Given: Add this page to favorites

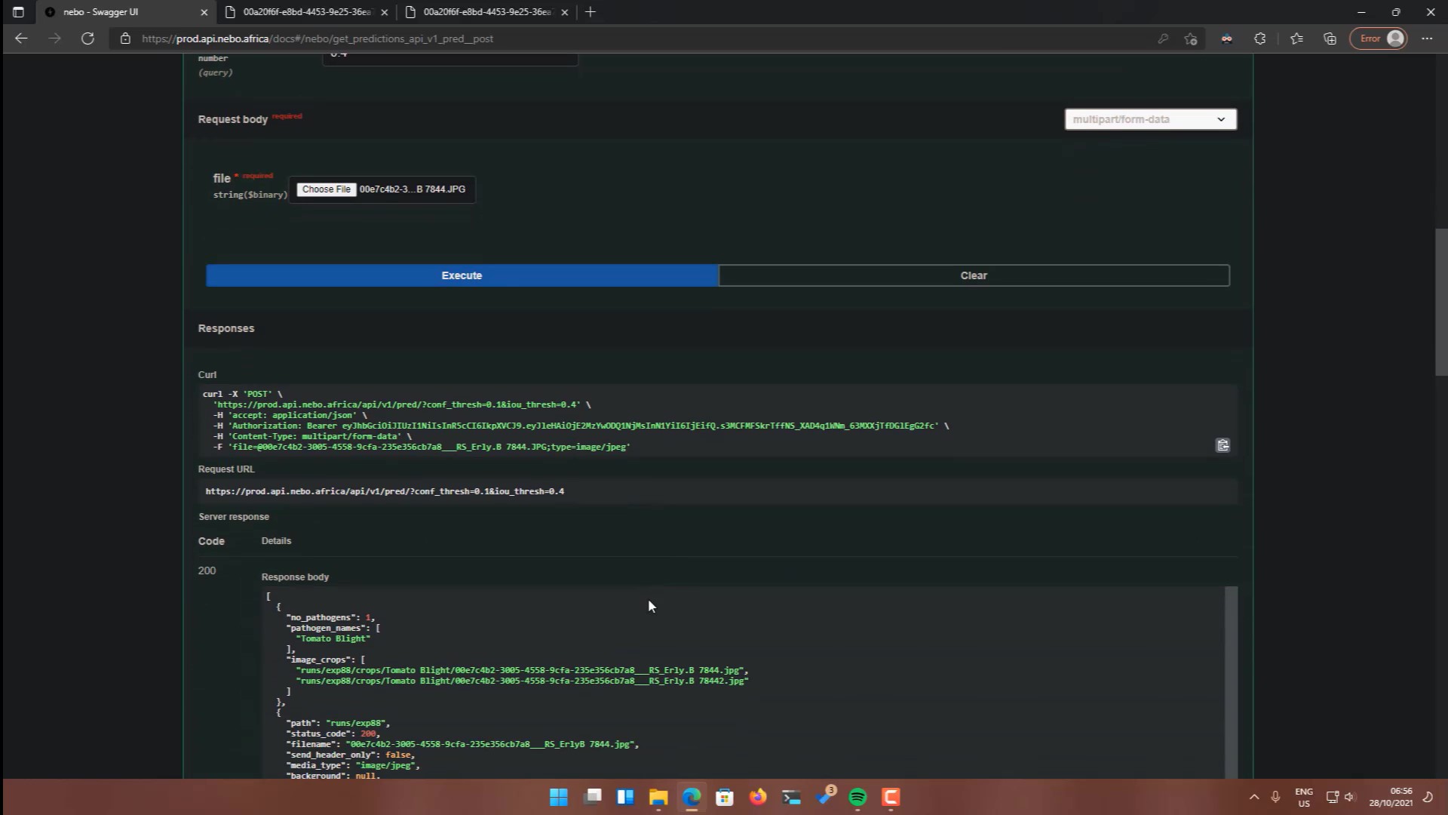Looking at the screenshot, I should coord(1191,38).
